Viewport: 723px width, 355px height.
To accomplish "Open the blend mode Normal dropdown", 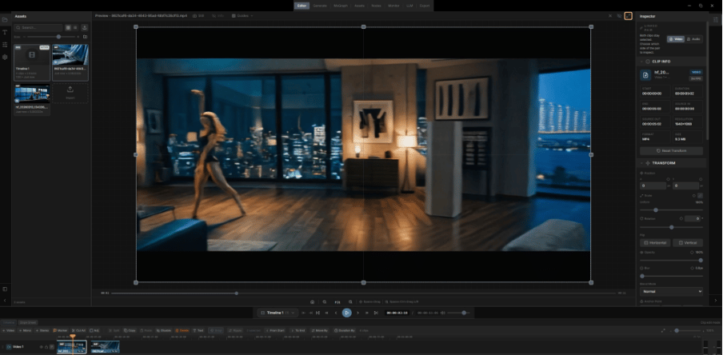I will [672, 292].
